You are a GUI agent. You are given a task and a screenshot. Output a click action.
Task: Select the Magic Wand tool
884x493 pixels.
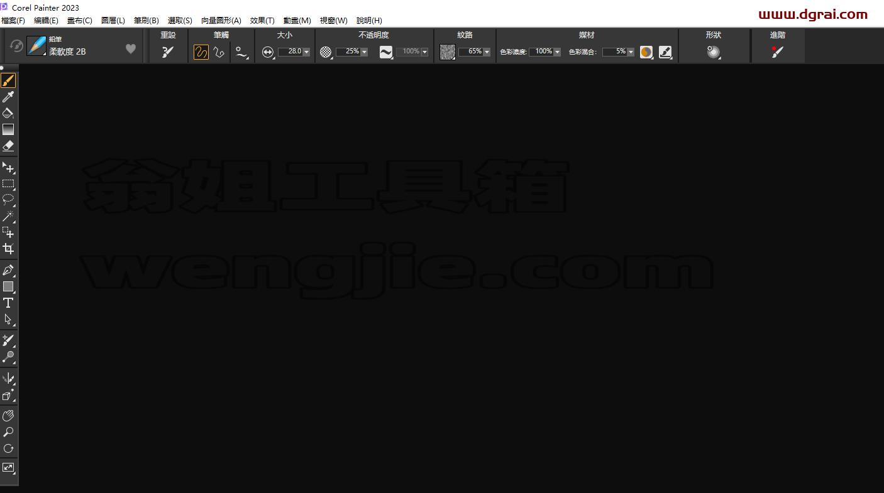8,216
